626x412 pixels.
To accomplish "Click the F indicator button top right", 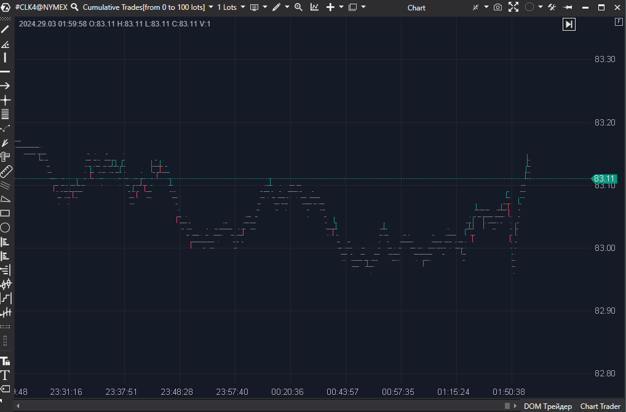I will point(618,21).
